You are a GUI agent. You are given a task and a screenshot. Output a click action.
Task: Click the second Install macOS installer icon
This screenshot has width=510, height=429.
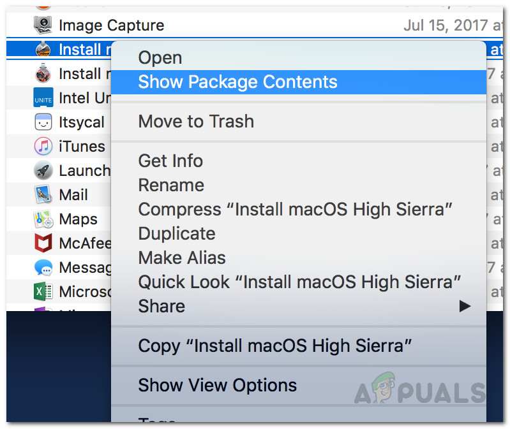coord(43,74)
